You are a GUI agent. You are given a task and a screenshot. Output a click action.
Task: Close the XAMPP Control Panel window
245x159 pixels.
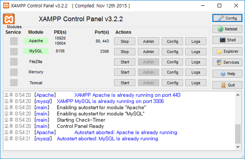click(236, 6)
